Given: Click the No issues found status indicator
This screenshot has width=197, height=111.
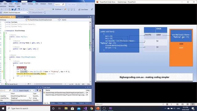Looking at the screenshot, I should point(11,84).
